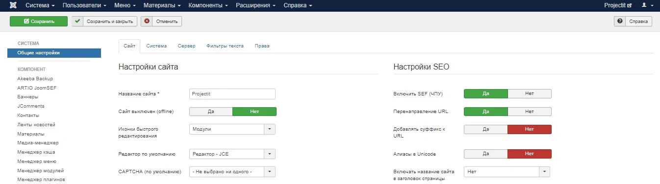This screenshot has height=184, width=660.
Task: Click the Справка toolbar button
Action: 633,22
